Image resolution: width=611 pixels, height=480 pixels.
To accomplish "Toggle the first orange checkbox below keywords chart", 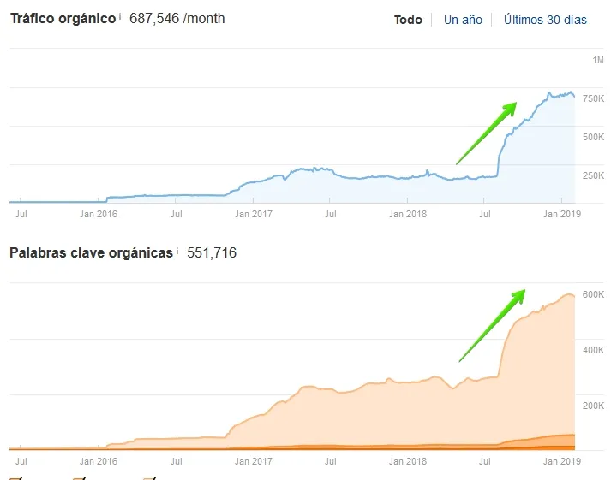I will pos(15,477).
